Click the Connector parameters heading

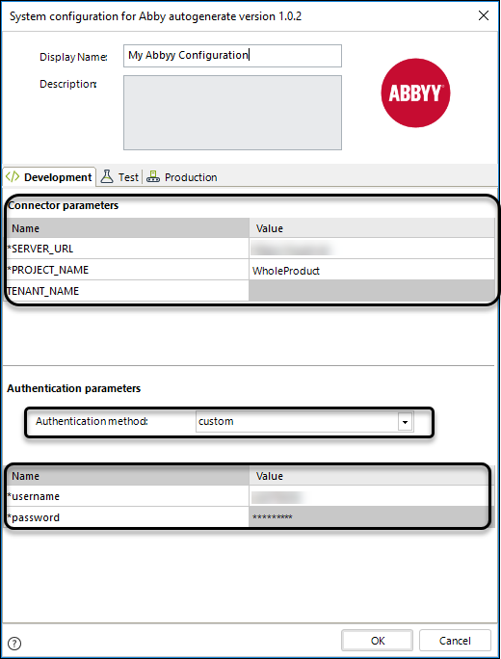click(63, 205)
